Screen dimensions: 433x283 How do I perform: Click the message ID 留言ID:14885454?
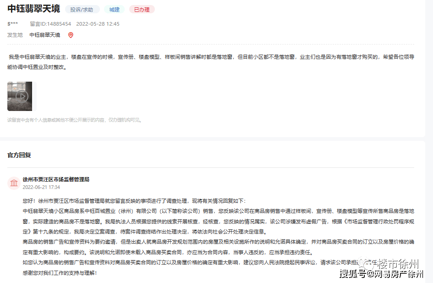pos(50,24)
